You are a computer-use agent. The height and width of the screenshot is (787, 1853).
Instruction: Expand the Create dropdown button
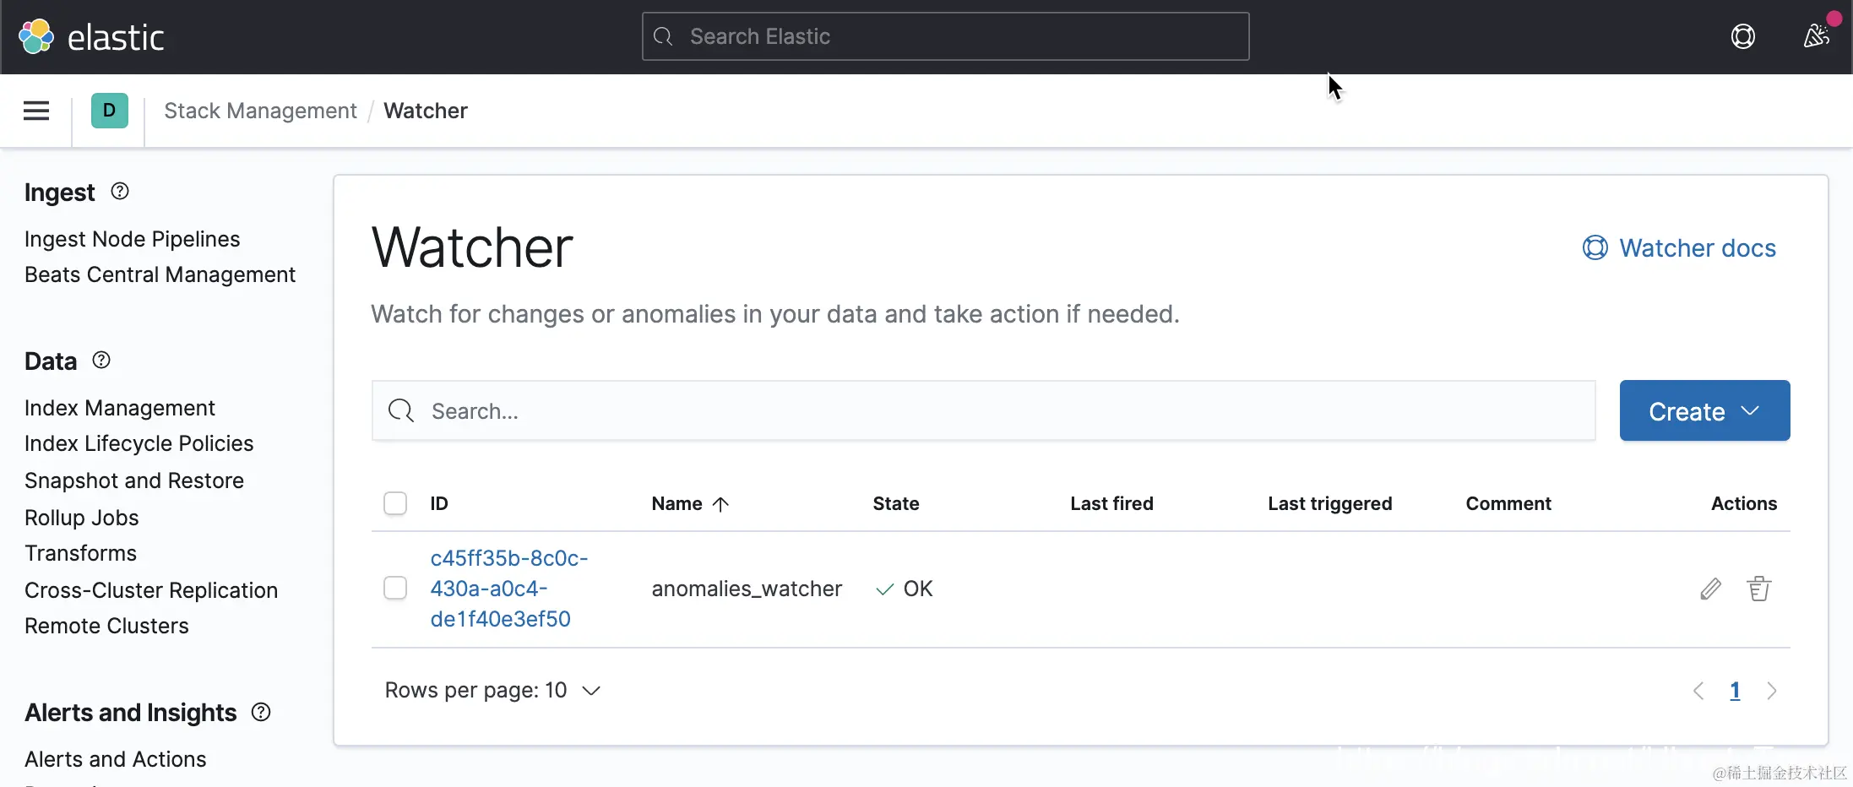click(1704, 410)
